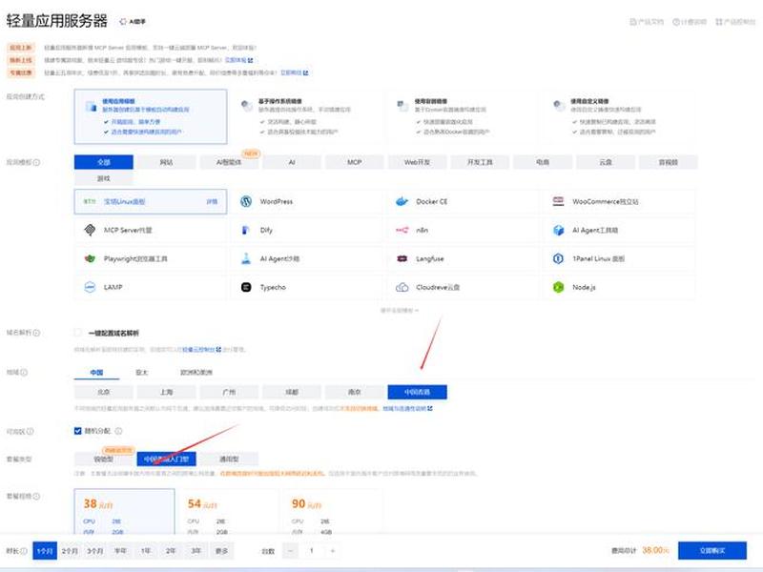Enable 一键配置域名解析 checkbox
Image resolution: width=763 pixels, height=572 pixels.
coord(78,333)
